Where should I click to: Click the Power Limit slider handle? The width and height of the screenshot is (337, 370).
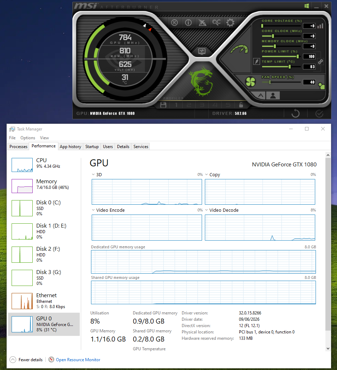[298, 56]
